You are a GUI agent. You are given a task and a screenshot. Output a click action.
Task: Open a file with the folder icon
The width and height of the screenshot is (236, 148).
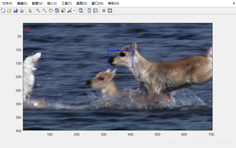pyautogui.click(x=9, y=11)
